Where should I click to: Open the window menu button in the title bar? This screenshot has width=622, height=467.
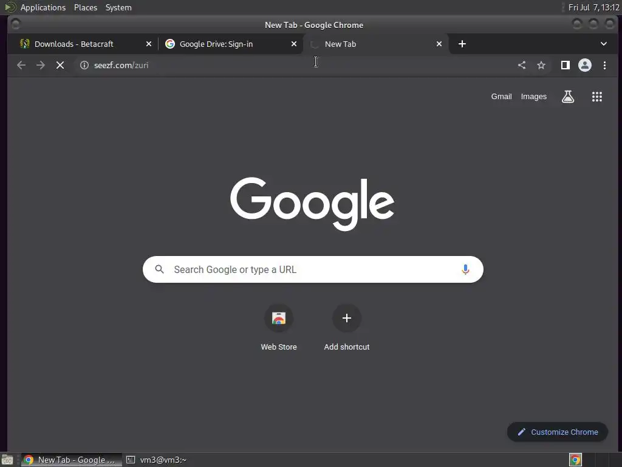[x=15, y=24]
